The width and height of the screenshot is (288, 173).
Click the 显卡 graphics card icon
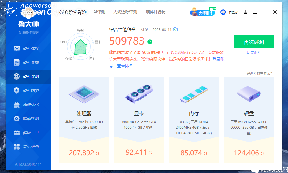[139, 94]
